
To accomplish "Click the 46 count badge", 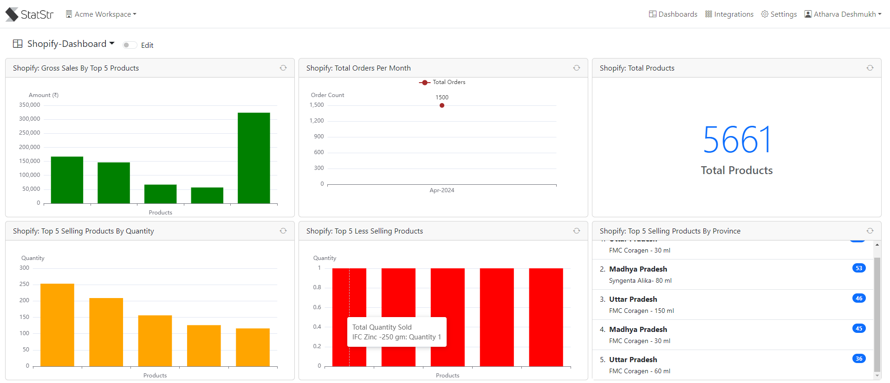I will point(859,299).
